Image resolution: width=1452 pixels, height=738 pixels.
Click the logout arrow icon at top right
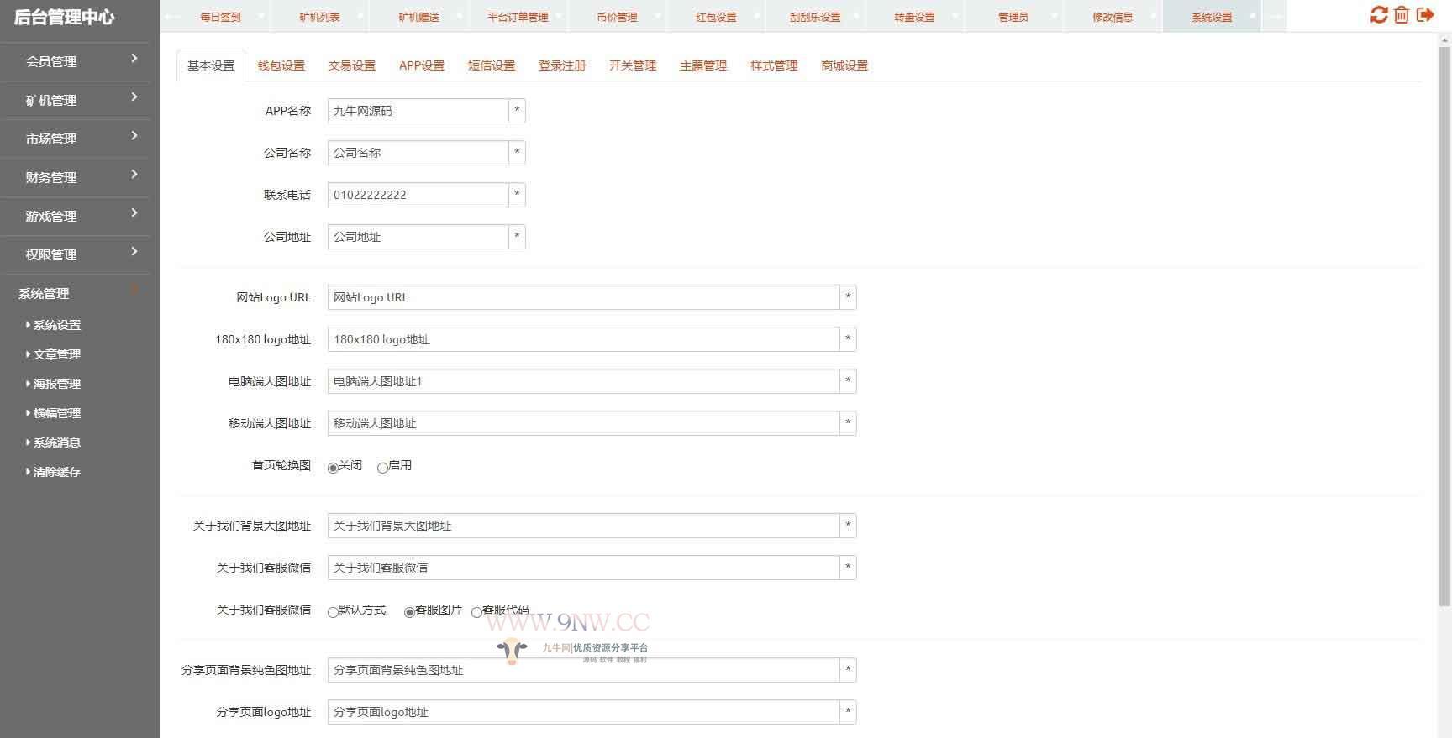pos(1425,15)
